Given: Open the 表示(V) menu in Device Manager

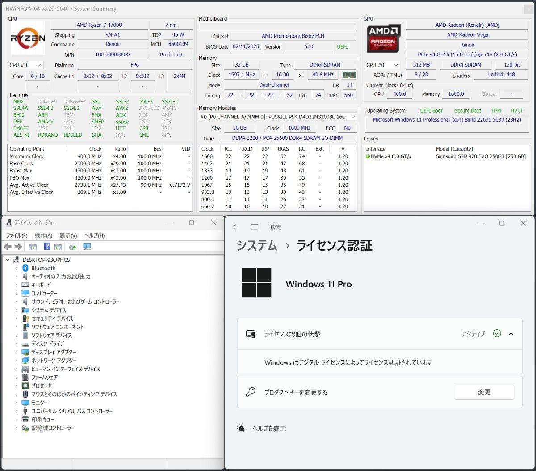Looking at the screenshot, I should 68,236.
